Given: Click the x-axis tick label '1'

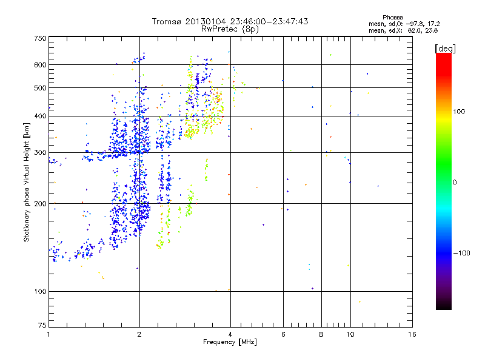Looking at the screenshot, I should click(48, 334).
